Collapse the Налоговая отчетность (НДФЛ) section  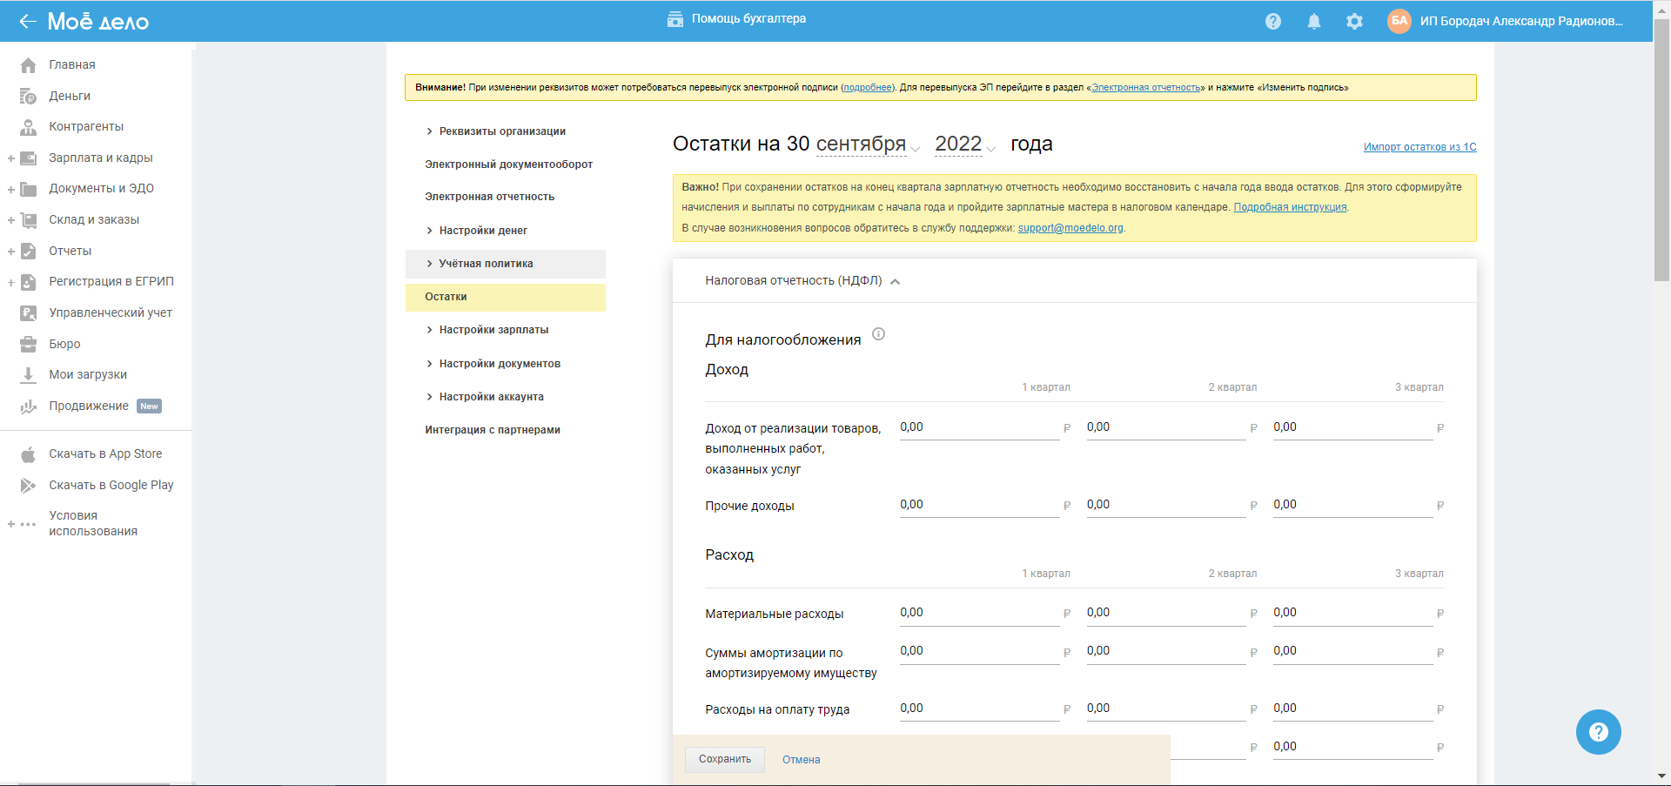point(895,281)
